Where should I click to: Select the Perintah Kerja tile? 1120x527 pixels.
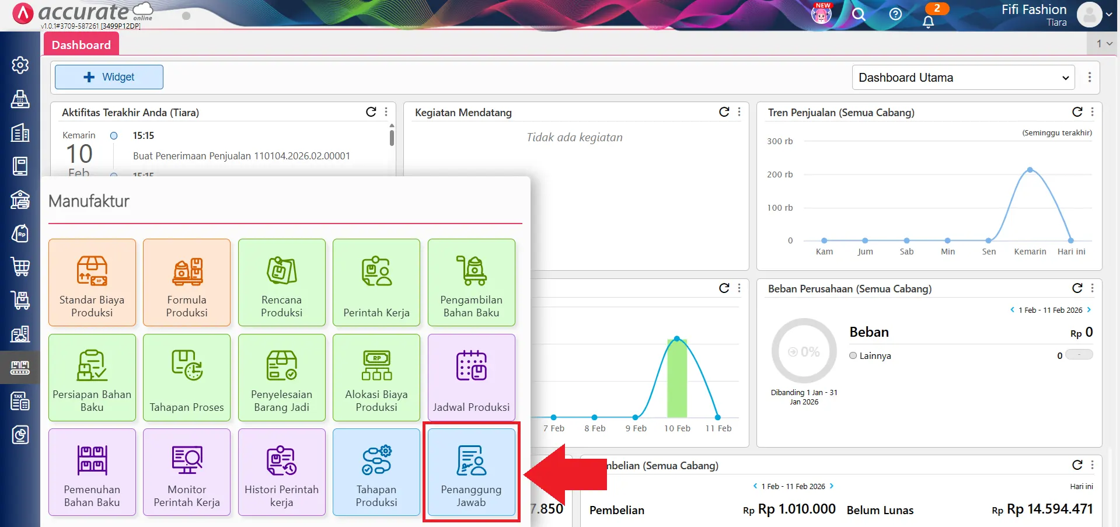click(376, 282)
